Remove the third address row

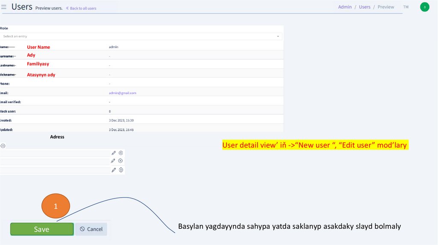(121, 170)
